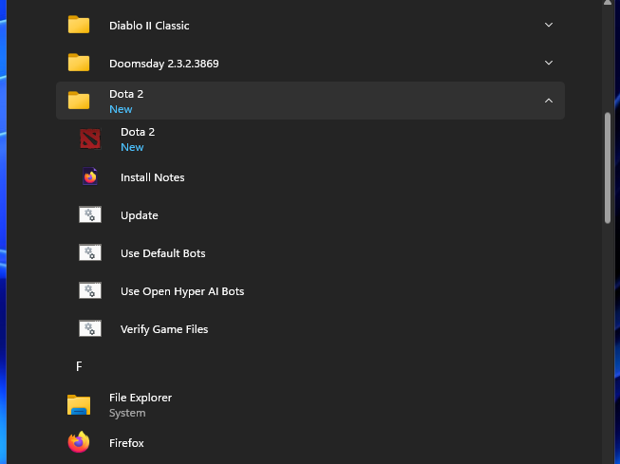Click the F letter section header
The image size is (620, 464).
tap(79, 366)
